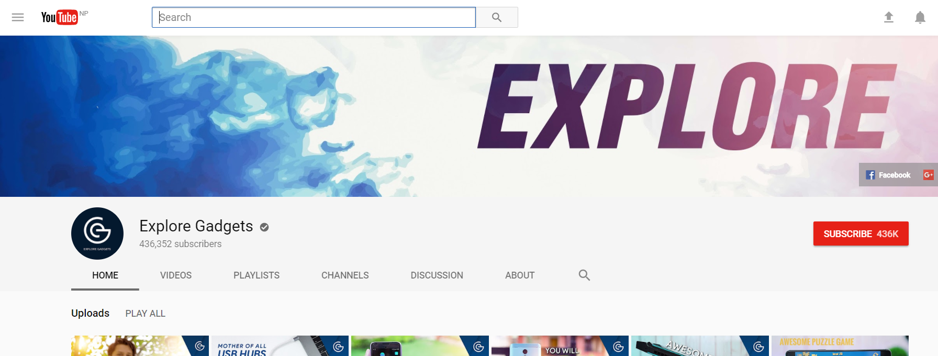Open the Awesome Puzzle Game video thumbnail

click(840, 346)
